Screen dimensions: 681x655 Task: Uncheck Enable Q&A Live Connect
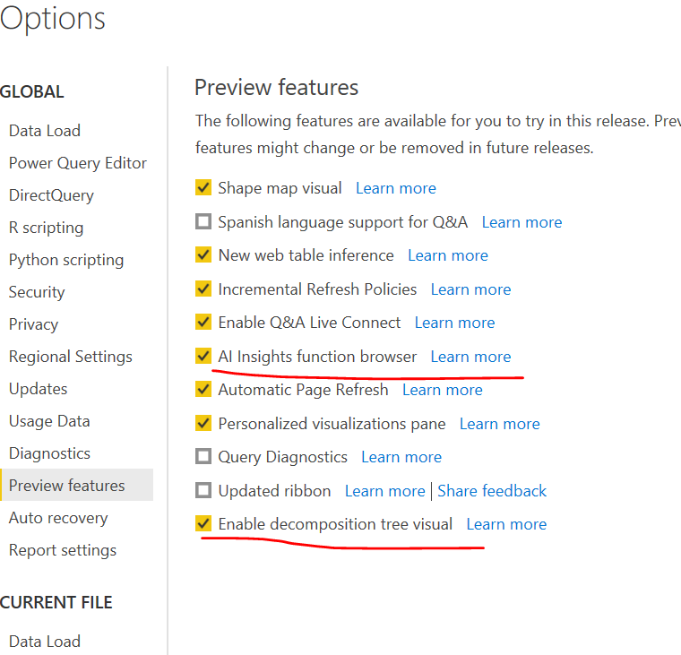(x=203, y=323)
